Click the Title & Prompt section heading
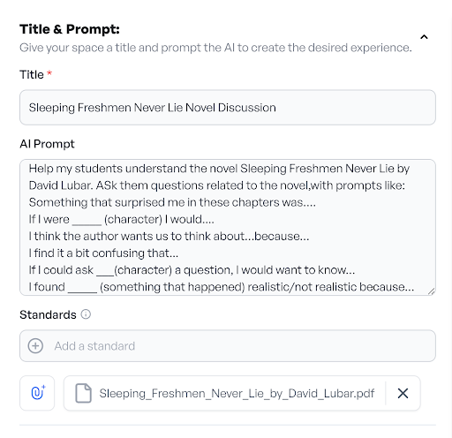 [70, 29]
